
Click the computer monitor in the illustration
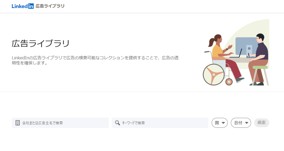point(246,46)
